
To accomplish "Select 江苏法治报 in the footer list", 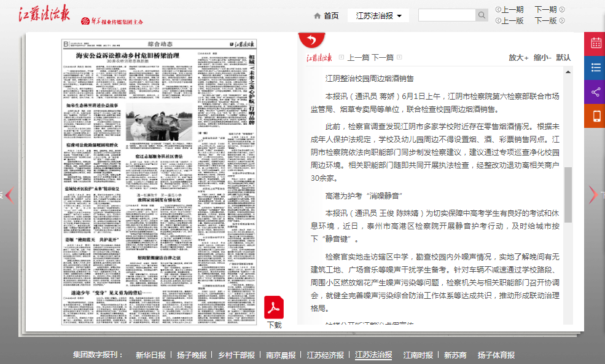I will click(x=373, y=355).
